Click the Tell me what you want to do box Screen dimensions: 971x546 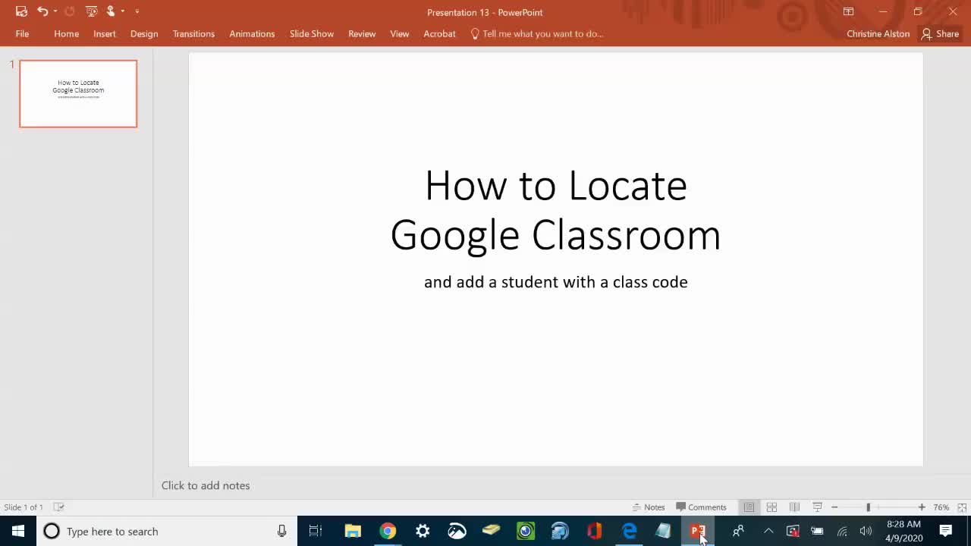coord(537,33)
